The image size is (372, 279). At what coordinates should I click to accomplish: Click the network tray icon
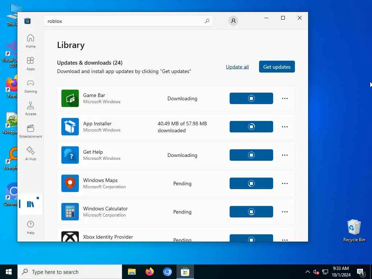point(325,272)
